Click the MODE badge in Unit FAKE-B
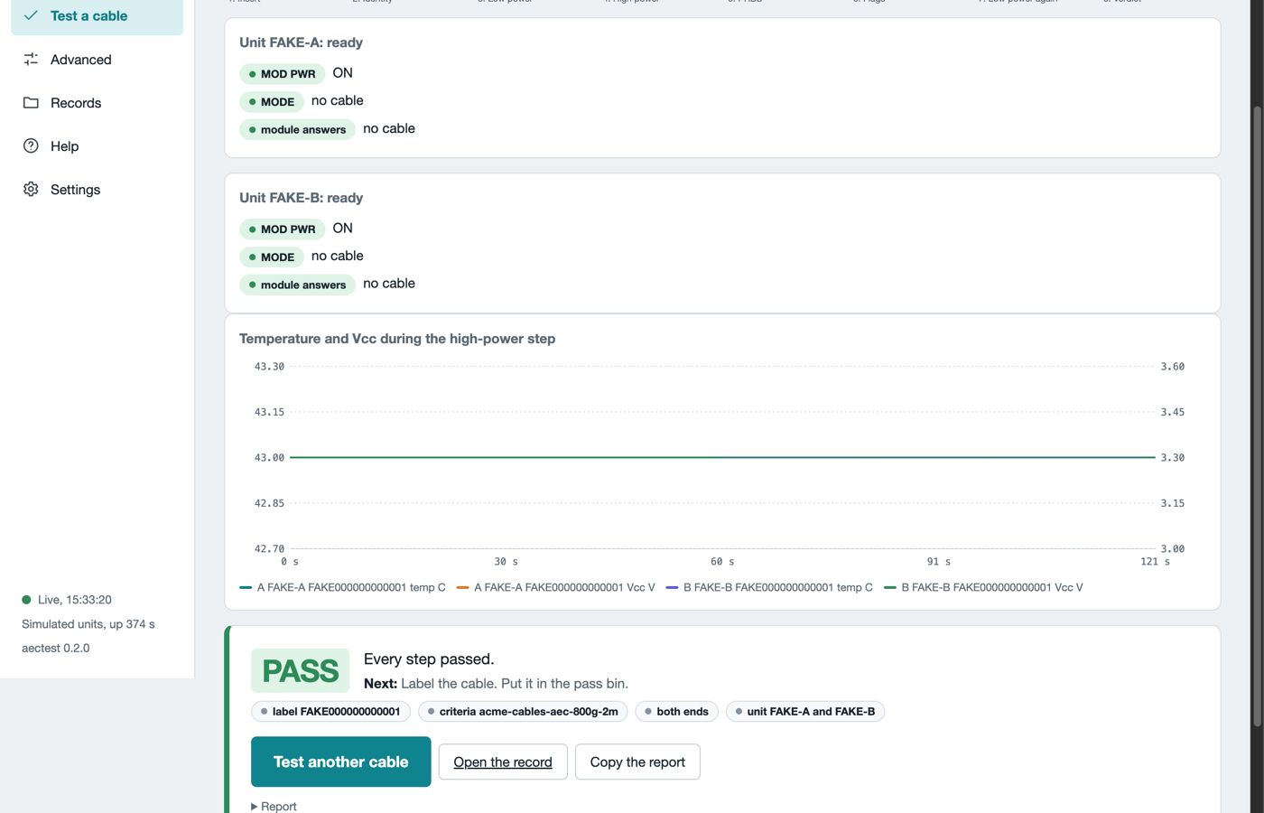This screenshot has height=813, width=1264. (x=272, y=257)
